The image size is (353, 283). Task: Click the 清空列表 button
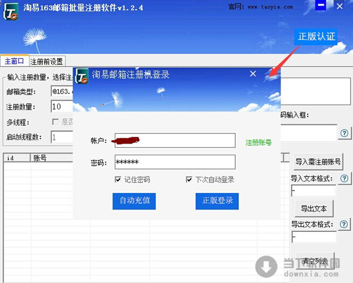click(x=315, y=261)
